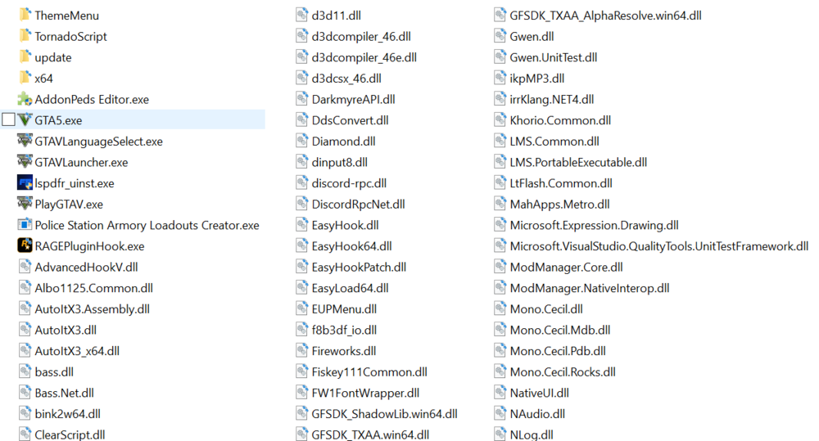Select the file name bass.dll
The image size is (819, 441).
(54, 372)
